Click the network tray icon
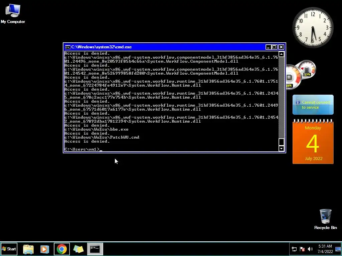The width and height of the screenshot is (342, 256). coord(294,249)
